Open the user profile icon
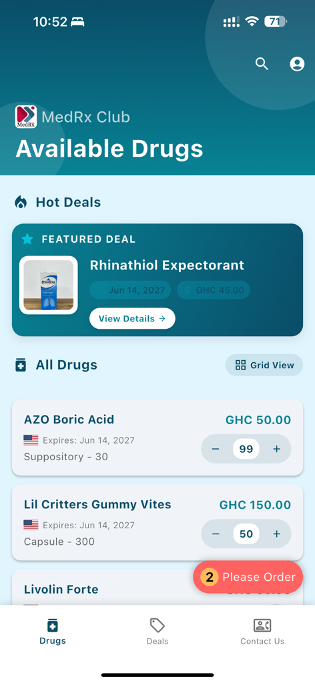The width and height of the screenshot is (315, 683). tap(297, 64)
